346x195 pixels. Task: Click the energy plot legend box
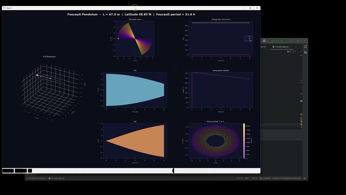pos(248,39)
